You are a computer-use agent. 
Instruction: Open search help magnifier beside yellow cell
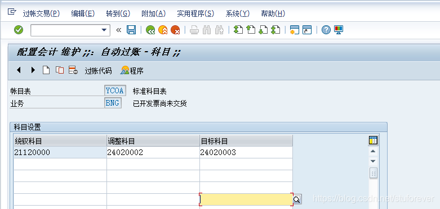[297, 199]
